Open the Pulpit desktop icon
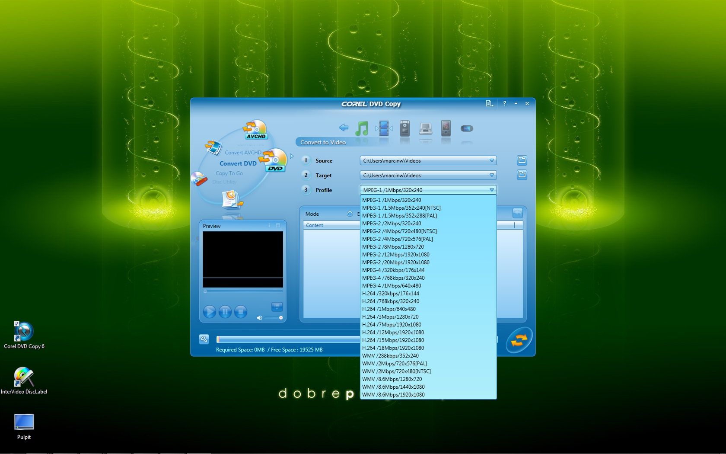 point(24,427)
